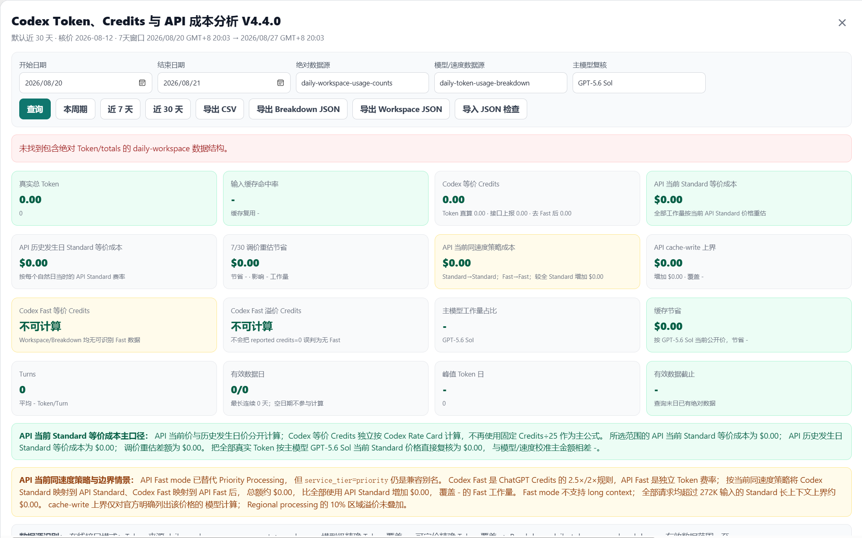Close the cost analysis dialog
Image resolution: width=862 pixels, height=538 pixels.
tap(842, 22)
